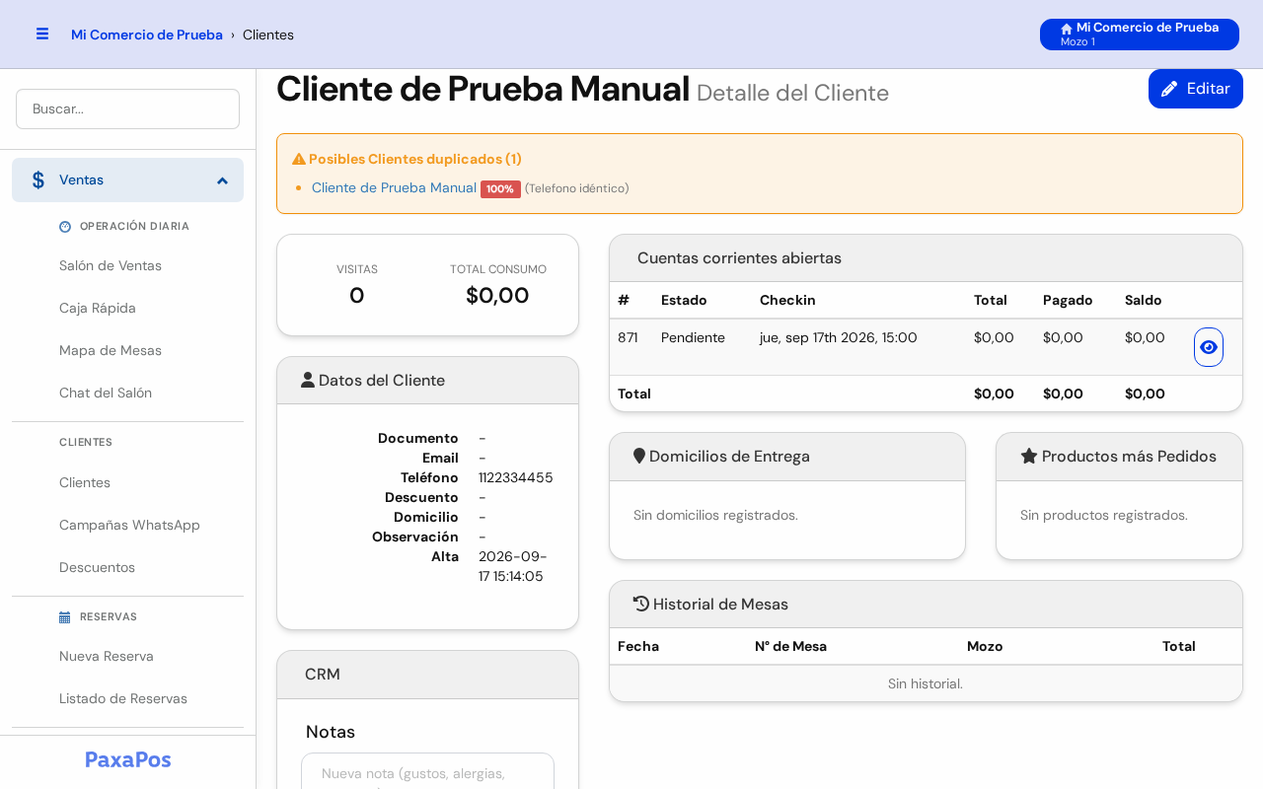Screen dimensions: 1263x789
Task: Click the home icon in commerce button
Action: click(x=1067, y=29)
